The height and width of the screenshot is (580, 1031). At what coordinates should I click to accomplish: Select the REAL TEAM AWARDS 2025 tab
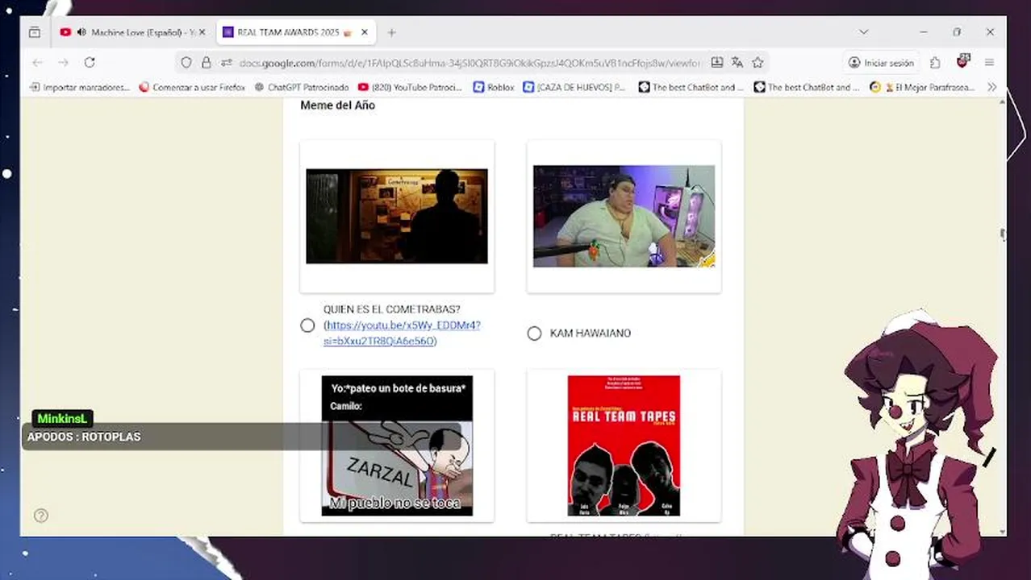[x=296, y=32]
